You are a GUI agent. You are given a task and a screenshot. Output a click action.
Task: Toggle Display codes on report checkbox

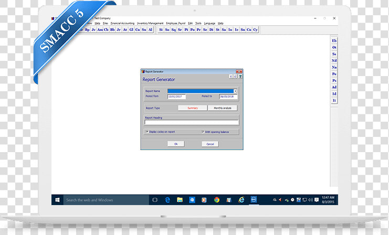click(148, 132)
